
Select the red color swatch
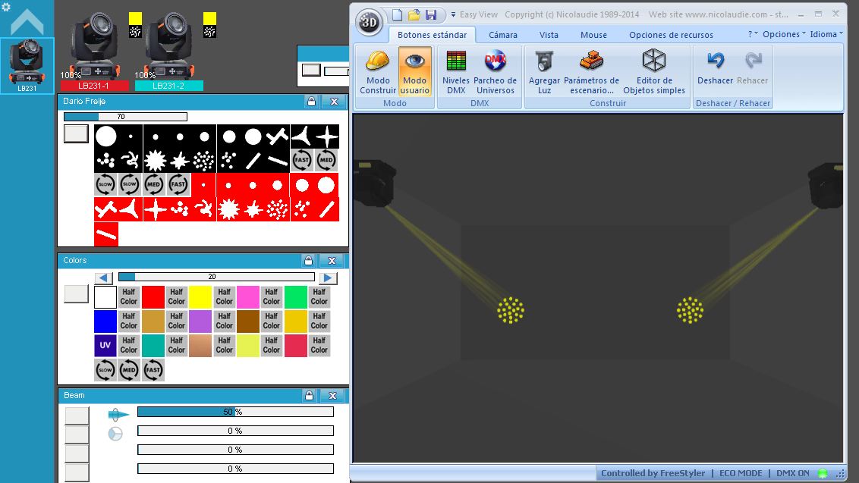click(x=153, y=296)
